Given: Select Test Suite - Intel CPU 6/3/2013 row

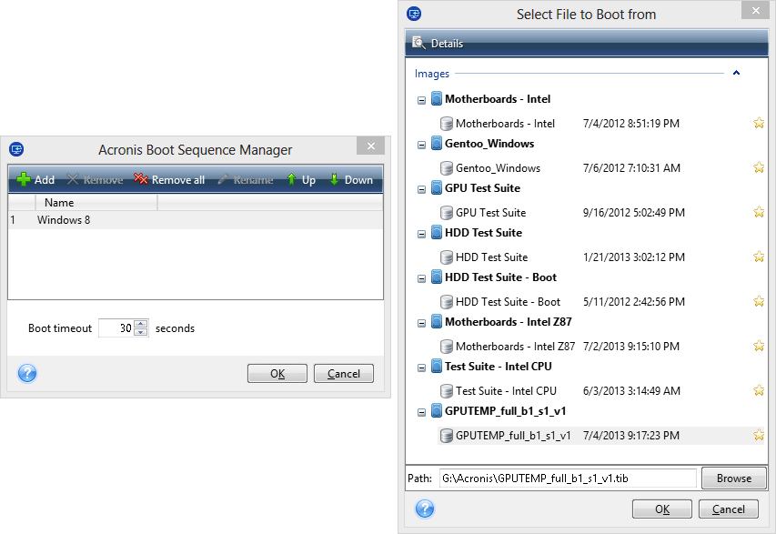Looking at the screenshot, I should click(601, 390).
